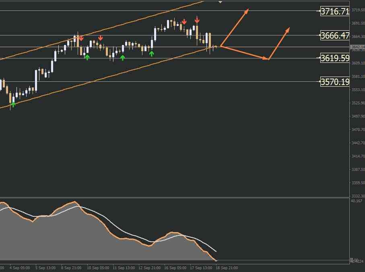Click the highlighted current price tag on the price scale

point(357,47)
